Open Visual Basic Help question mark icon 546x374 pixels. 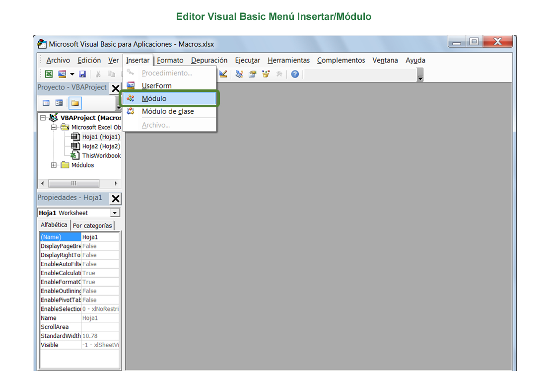(x=295, y=74)
